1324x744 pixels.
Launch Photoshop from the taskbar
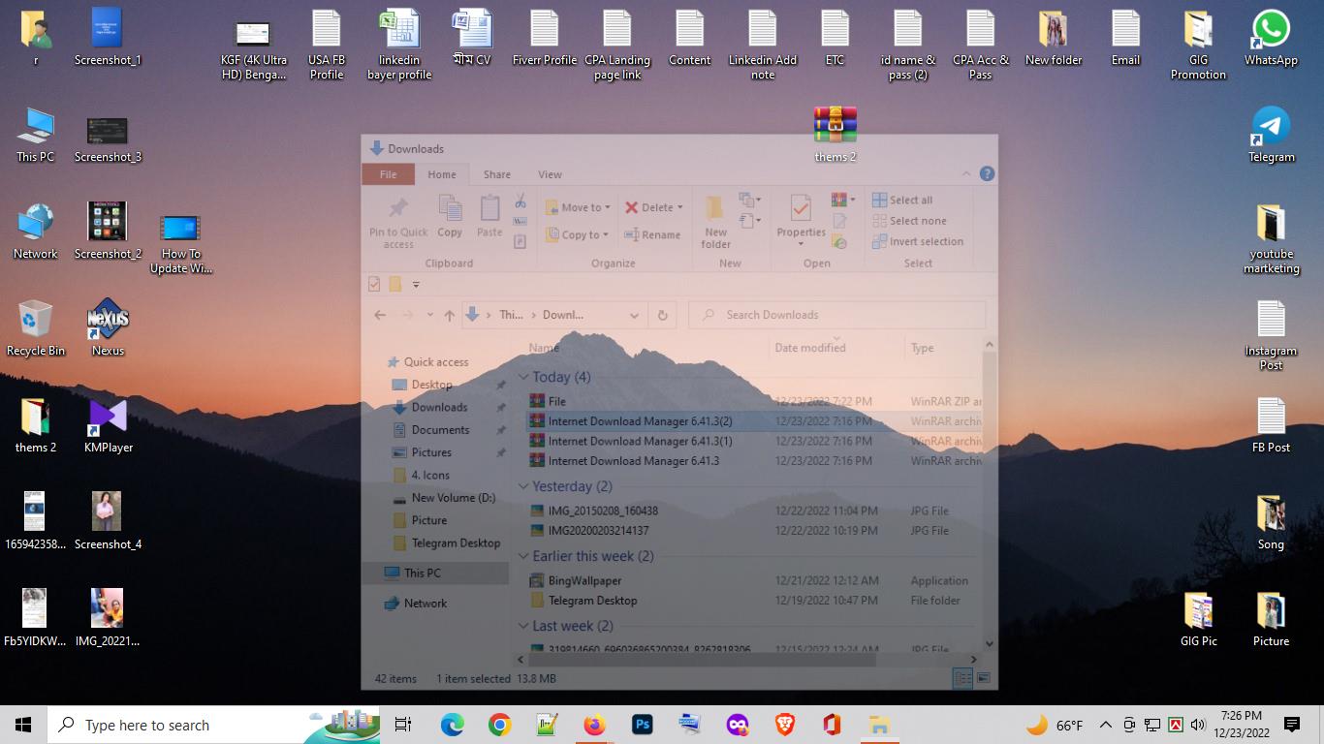642,725
